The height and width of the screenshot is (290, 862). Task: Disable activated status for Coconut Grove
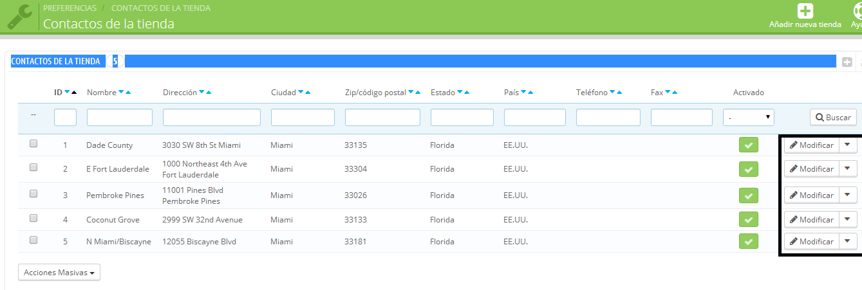pyautogui.click(x=748, y=220)
